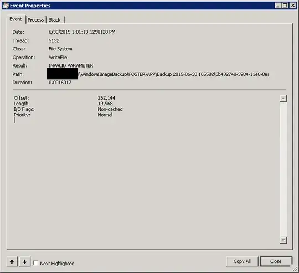Viewport: 299px width, 273px height.
Task: Enable the Next Highlighted checkbox
Action: point(35,263)
